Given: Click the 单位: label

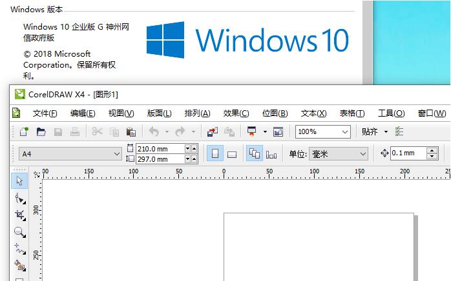Looking at the screenshot, I should [x=298, y=154].
